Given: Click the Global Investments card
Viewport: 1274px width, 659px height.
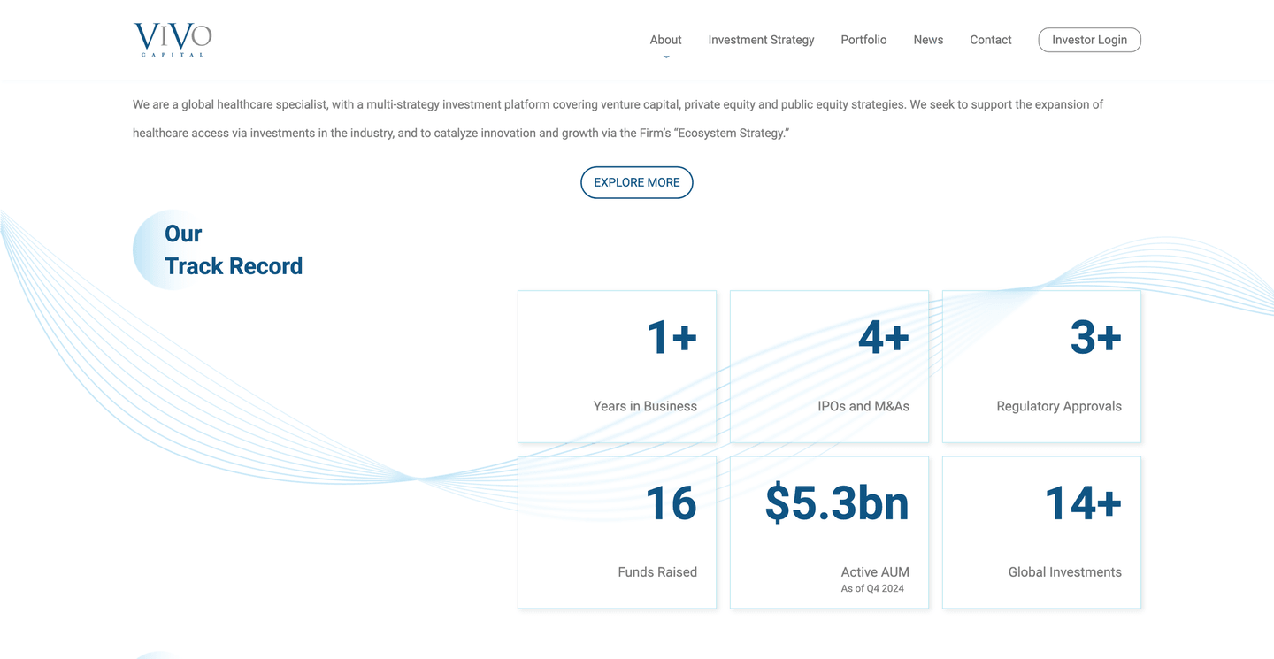Looking at the screenshot, I should 1041,533.
